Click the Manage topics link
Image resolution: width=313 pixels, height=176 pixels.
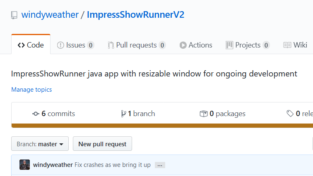coord(31,89)
